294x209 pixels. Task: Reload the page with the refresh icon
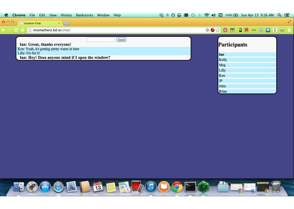pyautogui.click(x=16, y=30)
